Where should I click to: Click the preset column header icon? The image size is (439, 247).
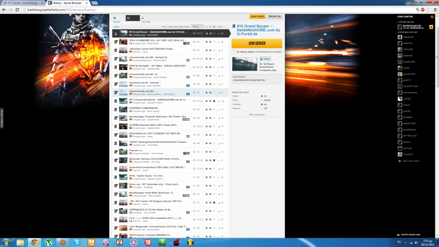tap(214, 27)
